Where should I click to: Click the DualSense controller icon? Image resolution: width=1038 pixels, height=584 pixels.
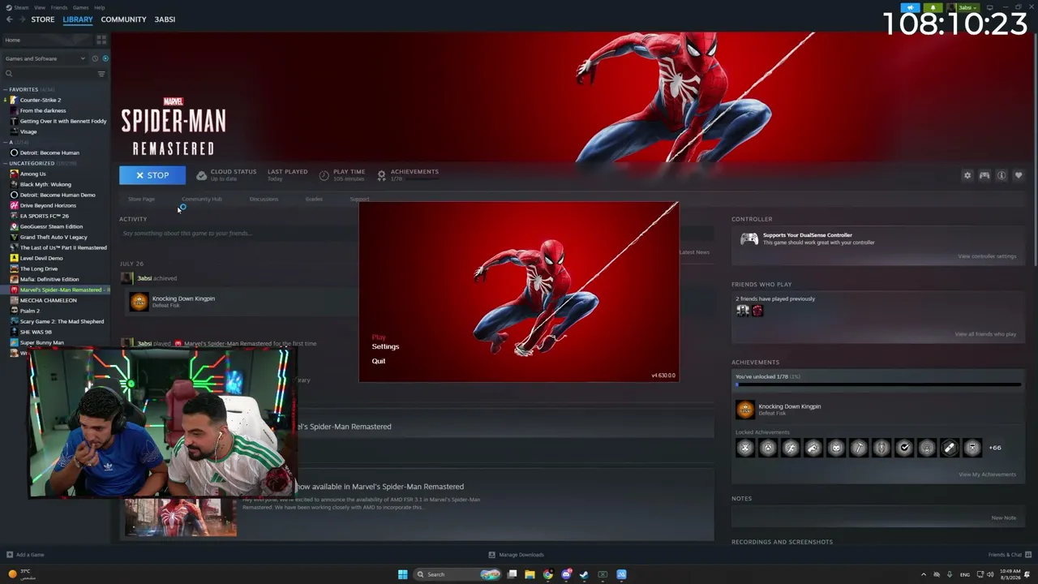(749, 238)
